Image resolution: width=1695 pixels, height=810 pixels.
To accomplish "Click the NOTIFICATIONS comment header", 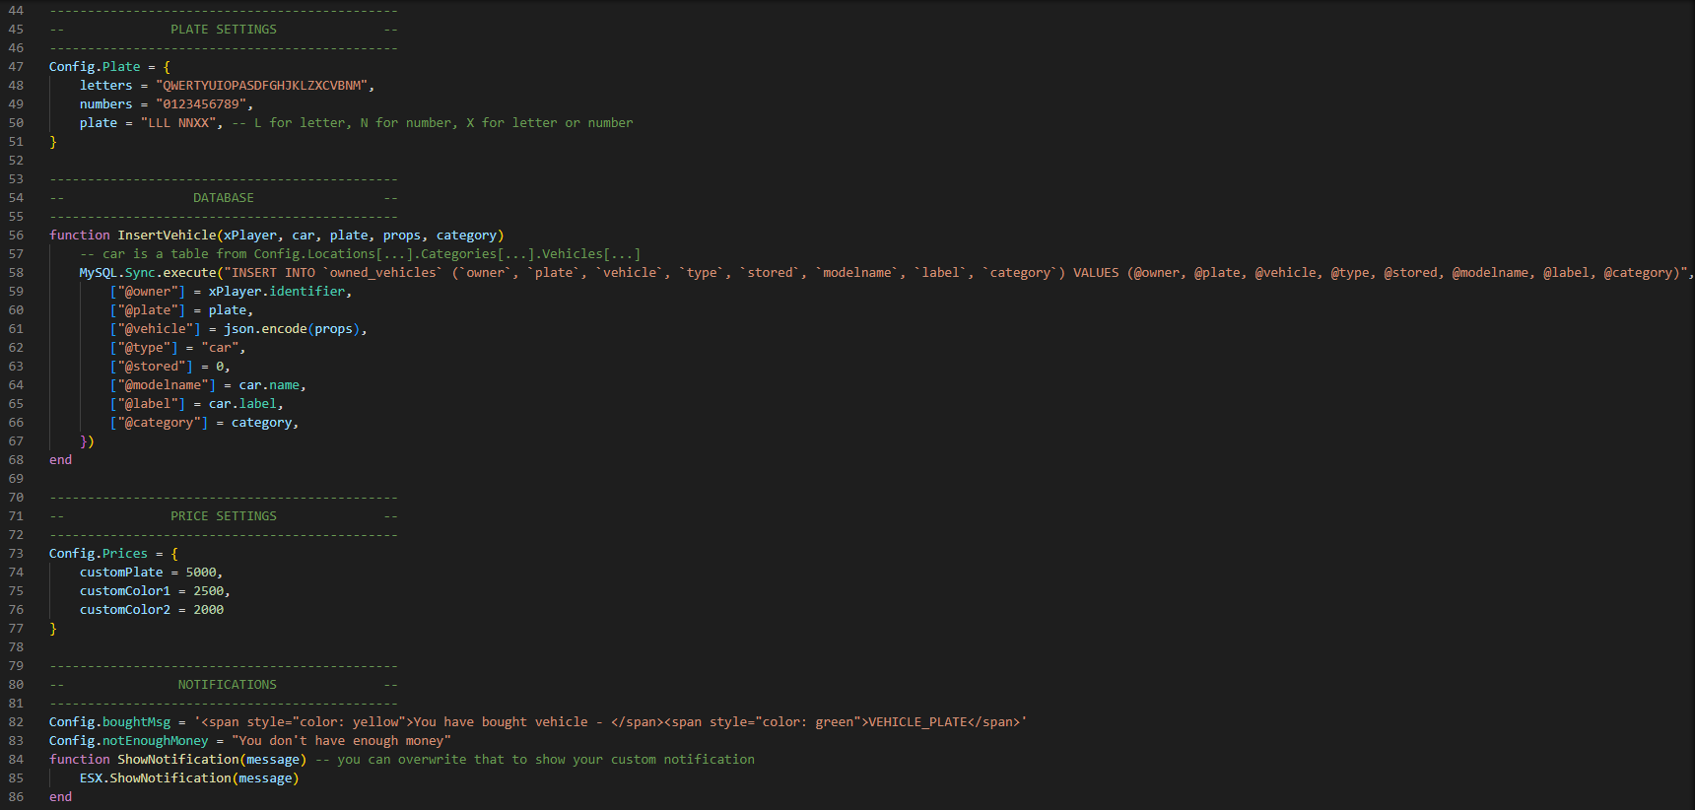I will click(227, 685).
